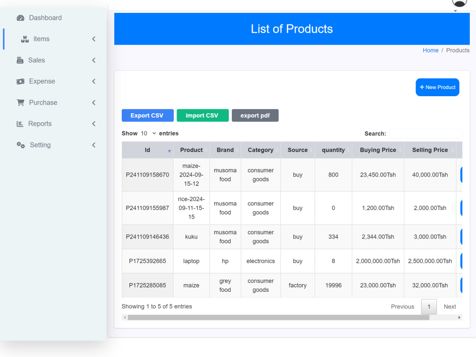Click the Sales cash register icon

coord(20,60)
